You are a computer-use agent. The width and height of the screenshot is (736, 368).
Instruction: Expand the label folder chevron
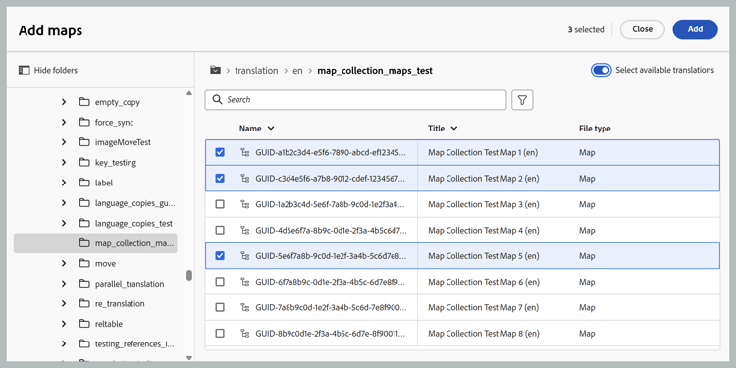tap(64, 183)
